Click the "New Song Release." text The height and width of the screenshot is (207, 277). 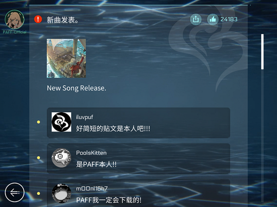77,88
